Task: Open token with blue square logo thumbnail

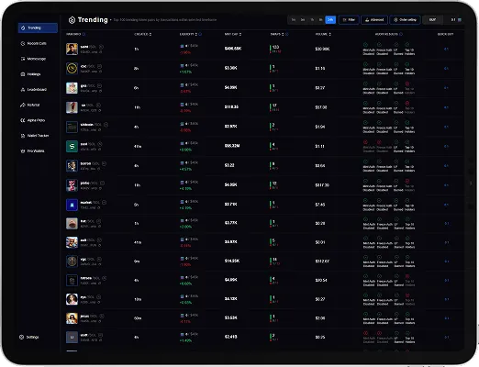Action: click(x=72, y=205)
